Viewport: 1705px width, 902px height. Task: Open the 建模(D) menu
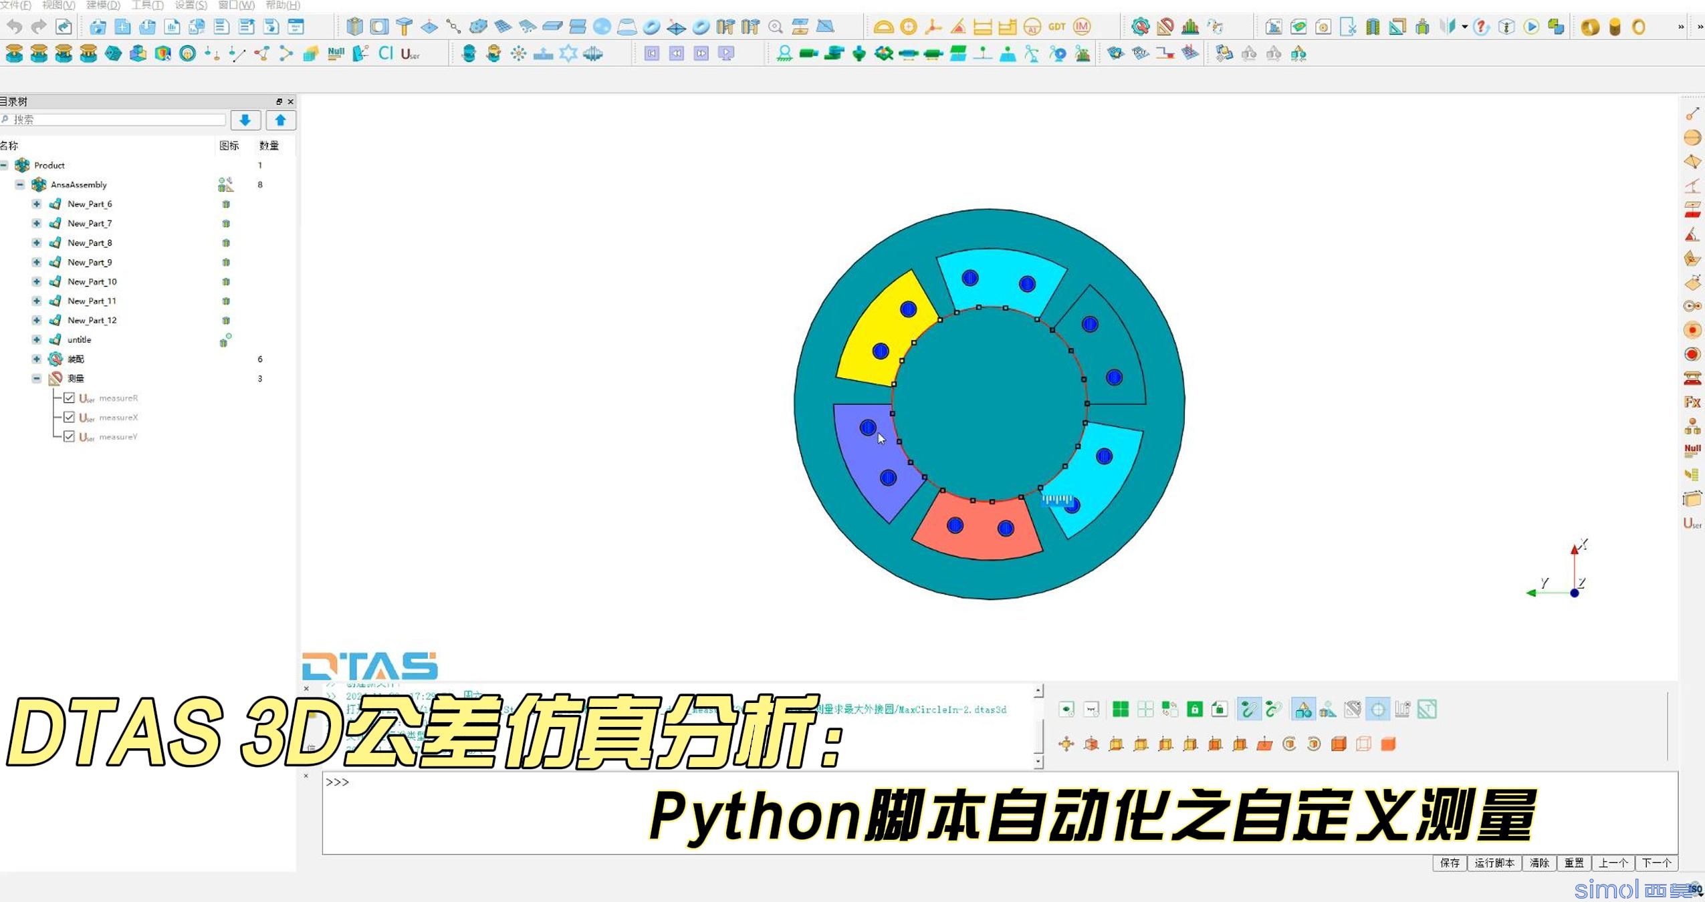pos(103,5)
